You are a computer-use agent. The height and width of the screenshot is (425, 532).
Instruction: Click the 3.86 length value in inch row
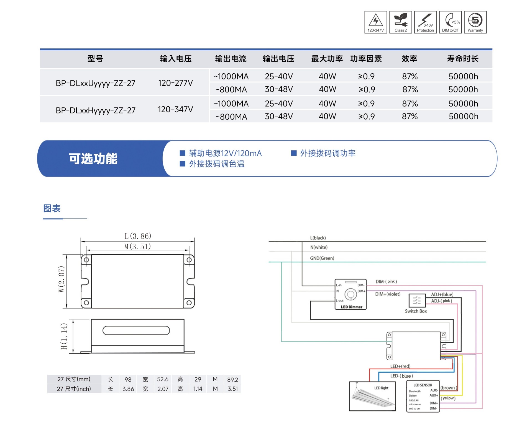[128, 389]
